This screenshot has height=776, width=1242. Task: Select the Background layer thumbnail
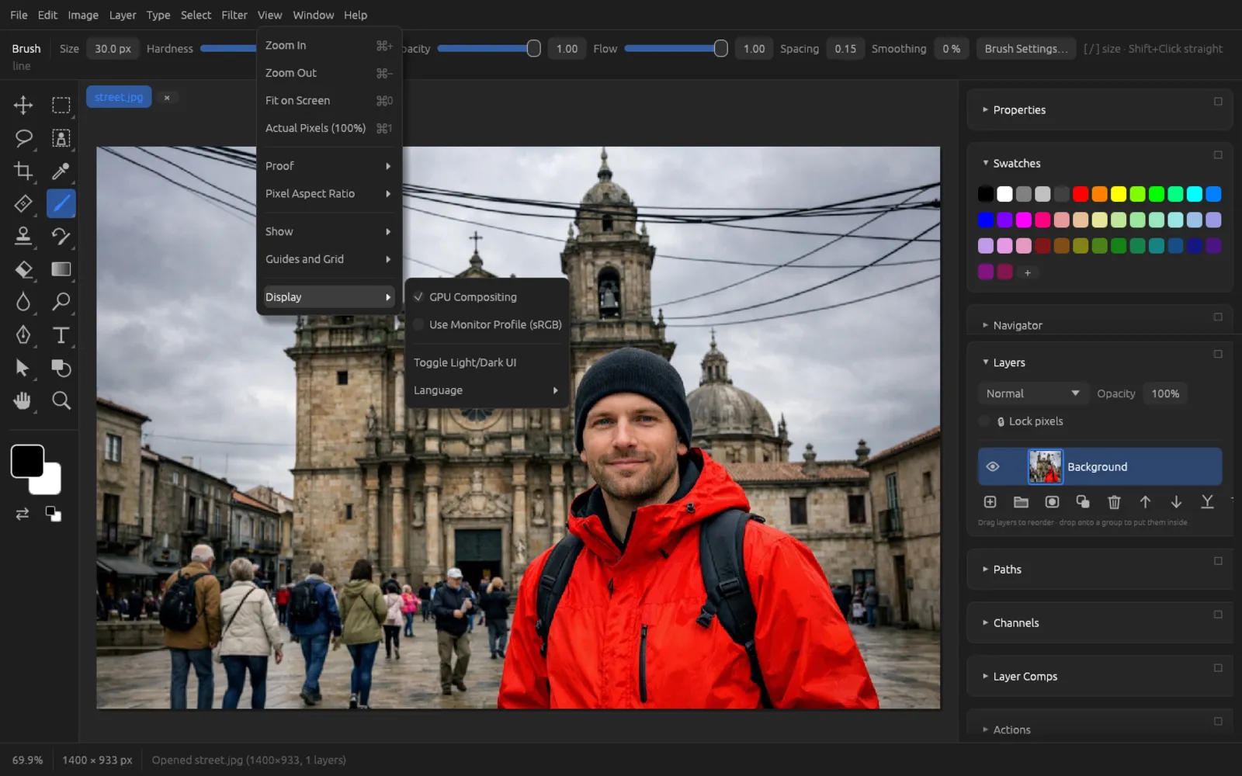[x=1045, y=466]
